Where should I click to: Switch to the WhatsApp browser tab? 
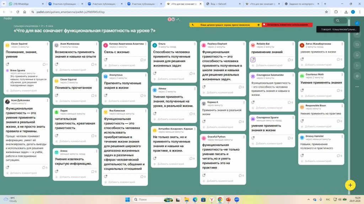pyautogui.click(x=21, y=4)
